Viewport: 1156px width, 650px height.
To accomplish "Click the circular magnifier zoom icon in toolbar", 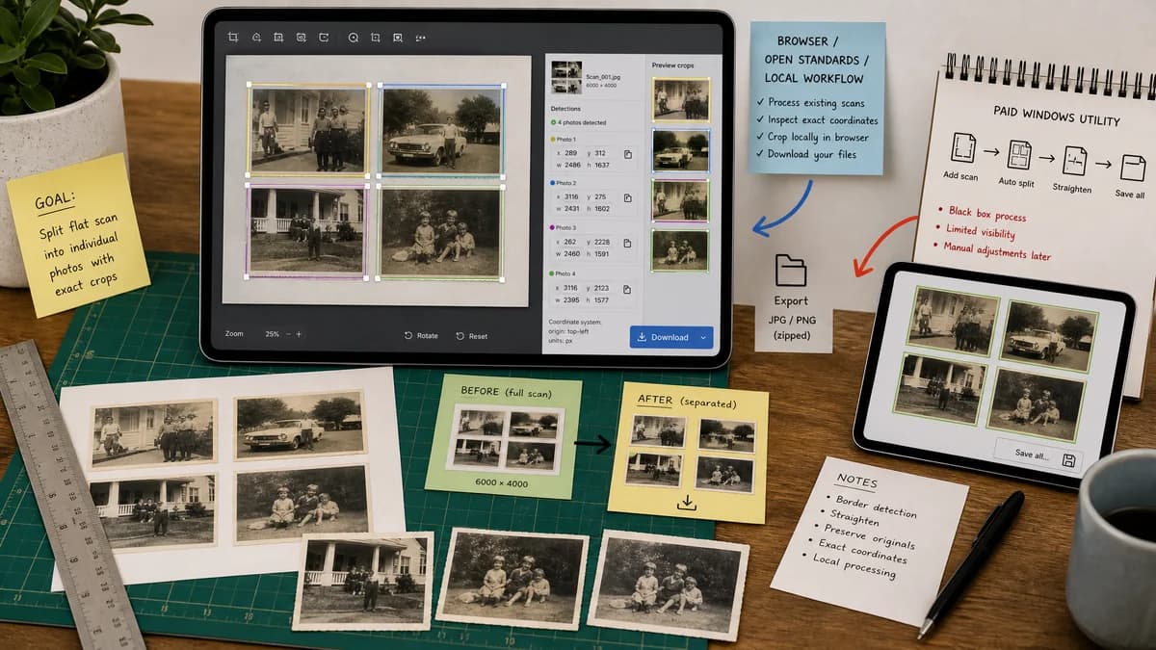I will click(x=353, y=38).
